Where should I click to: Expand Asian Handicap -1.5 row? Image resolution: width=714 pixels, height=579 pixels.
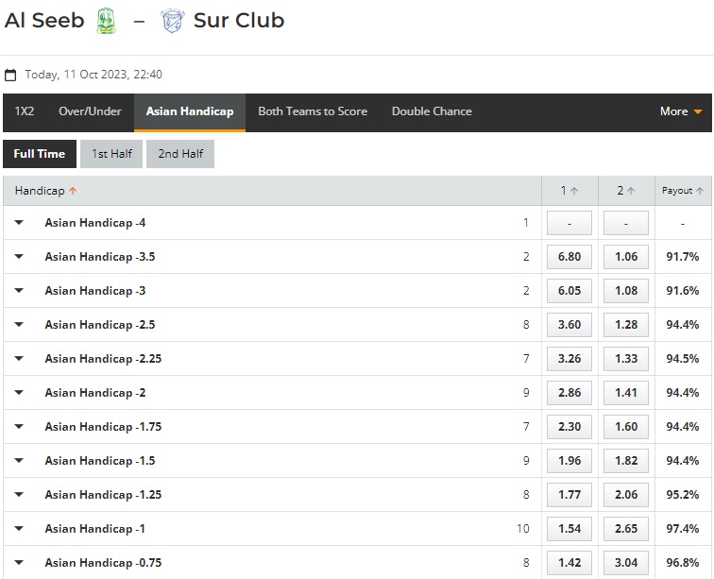coord(19,461)
